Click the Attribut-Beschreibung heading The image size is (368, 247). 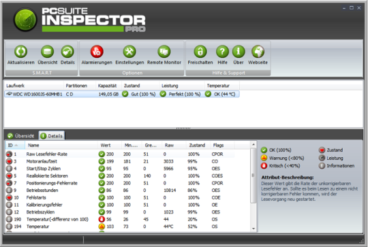pyautogui.click(x=288, y=178)
